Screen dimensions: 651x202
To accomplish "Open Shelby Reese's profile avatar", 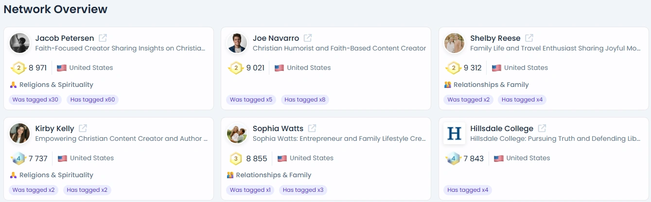I will (455, 43).
